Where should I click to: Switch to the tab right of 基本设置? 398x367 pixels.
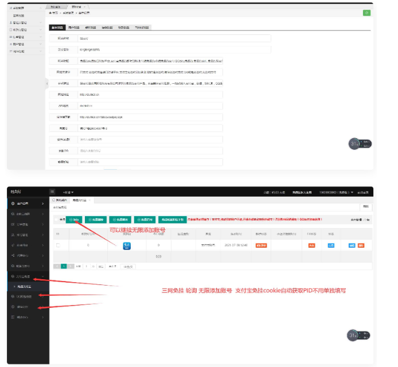(74, 27)
